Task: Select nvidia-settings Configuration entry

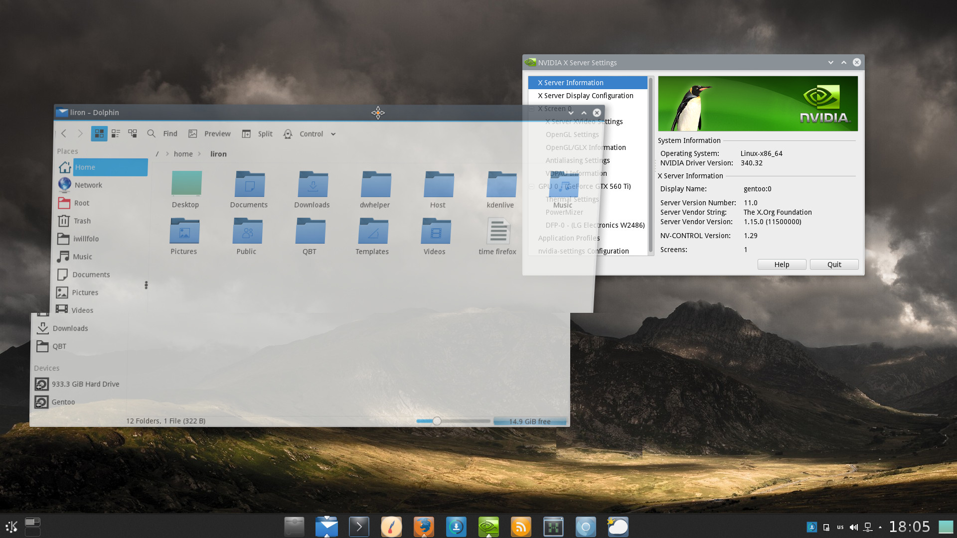Action: click(x=583, y=251)
